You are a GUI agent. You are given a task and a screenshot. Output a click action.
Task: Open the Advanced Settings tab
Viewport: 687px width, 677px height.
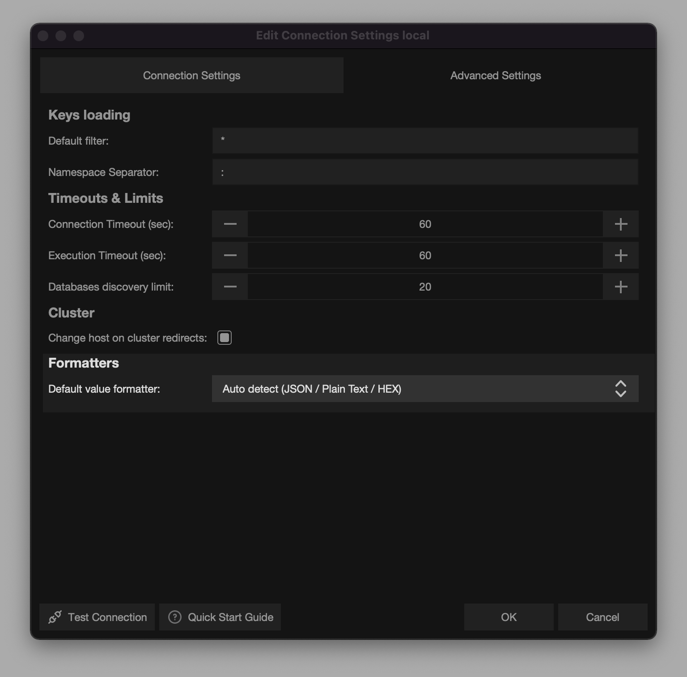click(x=496, y=75)
